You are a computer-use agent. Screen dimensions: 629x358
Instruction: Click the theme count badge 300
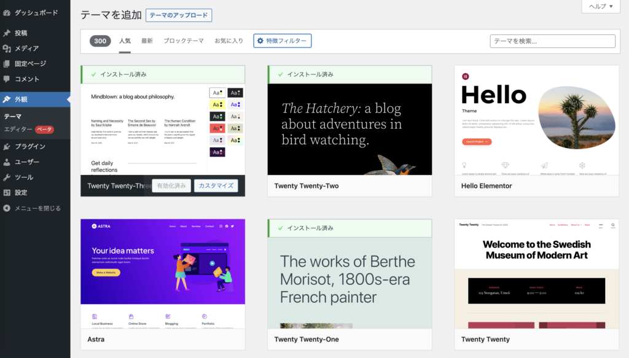click(100, 41)
